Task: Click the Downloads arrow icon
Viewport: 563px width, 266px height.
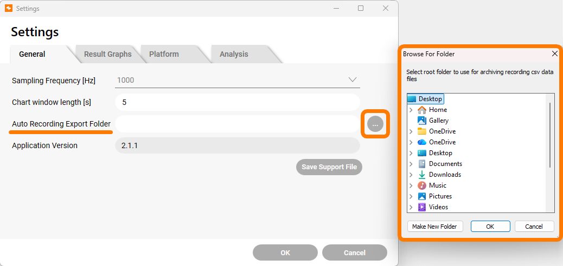Action: (x=422, y=174)
